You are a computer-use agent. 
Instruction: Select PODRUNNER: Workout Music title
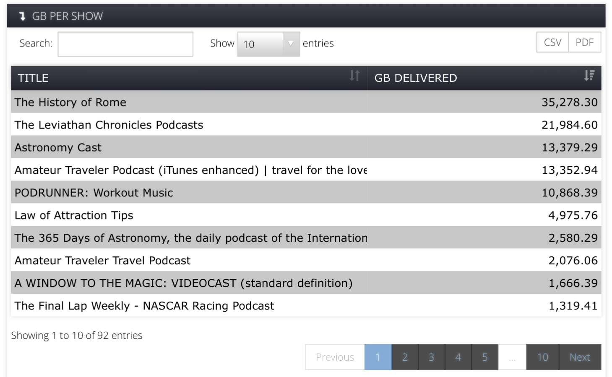click(94, 193)
